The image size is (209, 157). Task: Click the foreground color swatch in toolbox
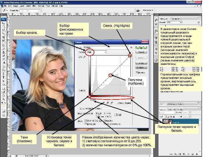point(3,105)
